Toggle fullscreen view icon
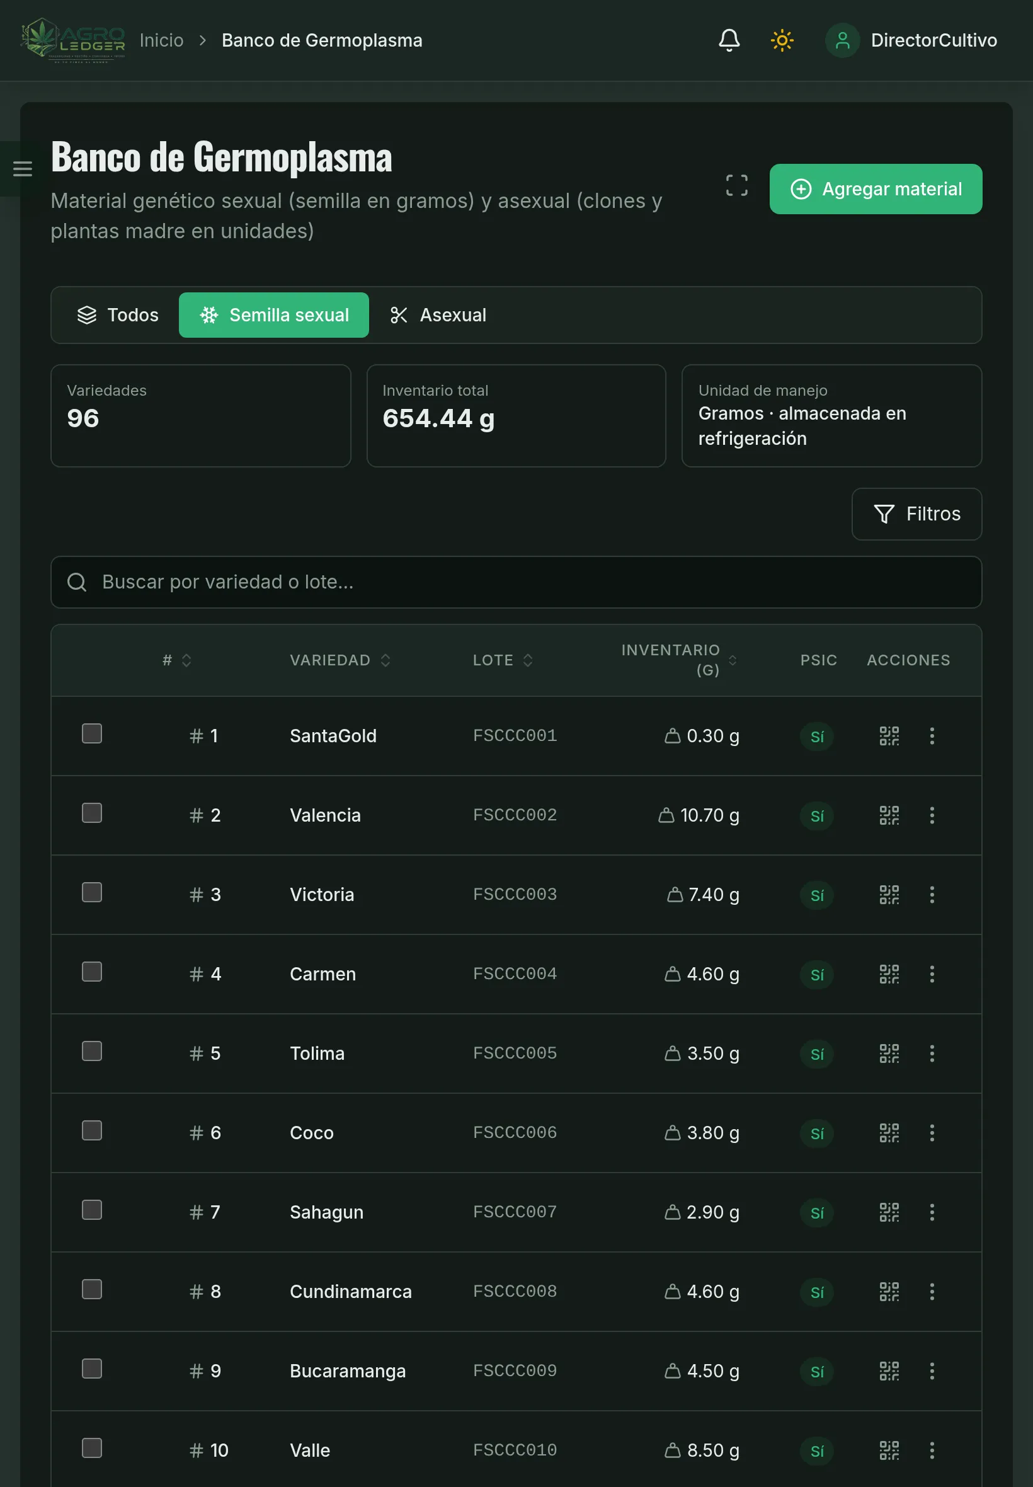Screen dimensions: 1033x1487 [x=736, y=186]
